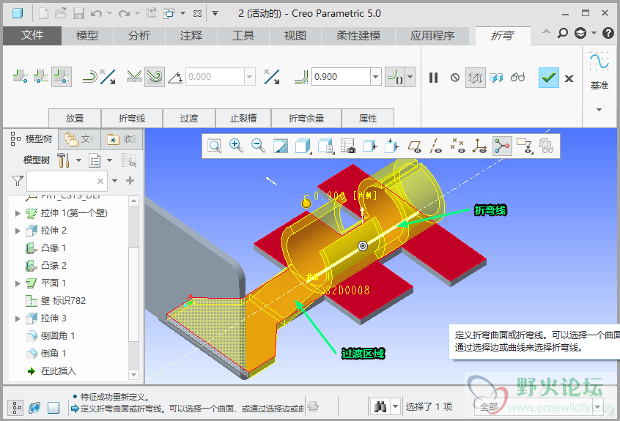Click the model tree filter search field
620x421 pixels.
pos(67,182)
